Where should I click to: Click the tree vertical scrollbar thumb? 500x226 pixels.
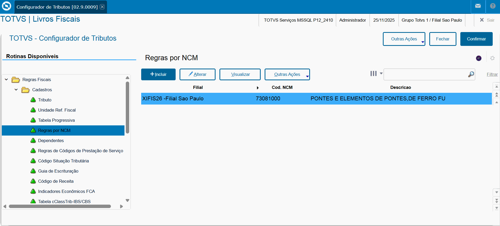click(127, 107)
